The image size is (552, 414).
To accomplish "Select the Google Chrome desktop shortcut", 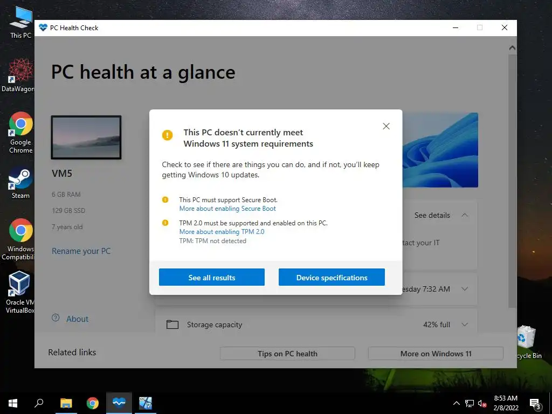I will 21,133.
